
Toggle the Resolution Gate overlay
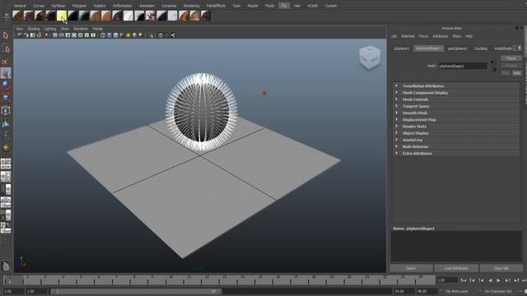pyautogui.click(x=68, y=35)
